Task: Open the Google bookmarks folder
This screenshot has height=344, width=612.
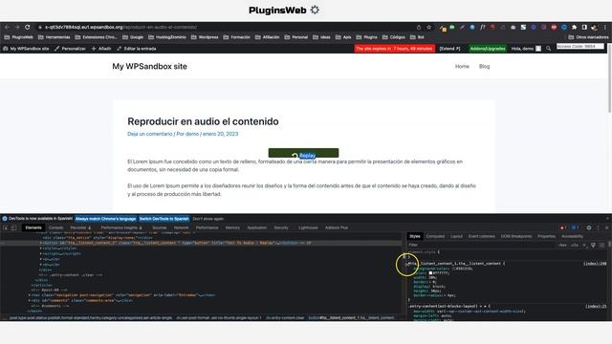Action: click(133, 37)
